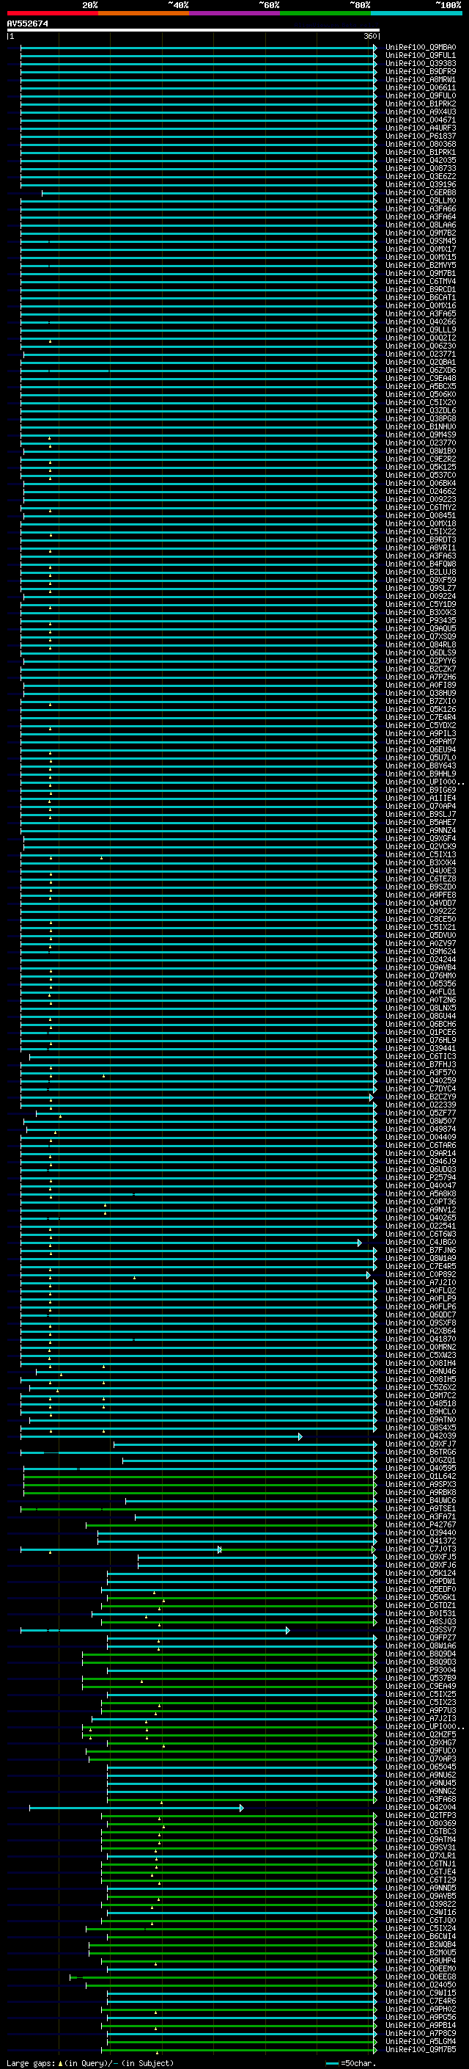Select hit label UniRef100_Q2QBA1
Viewport: 469px width, 2069px height.
tap(421, 363)
